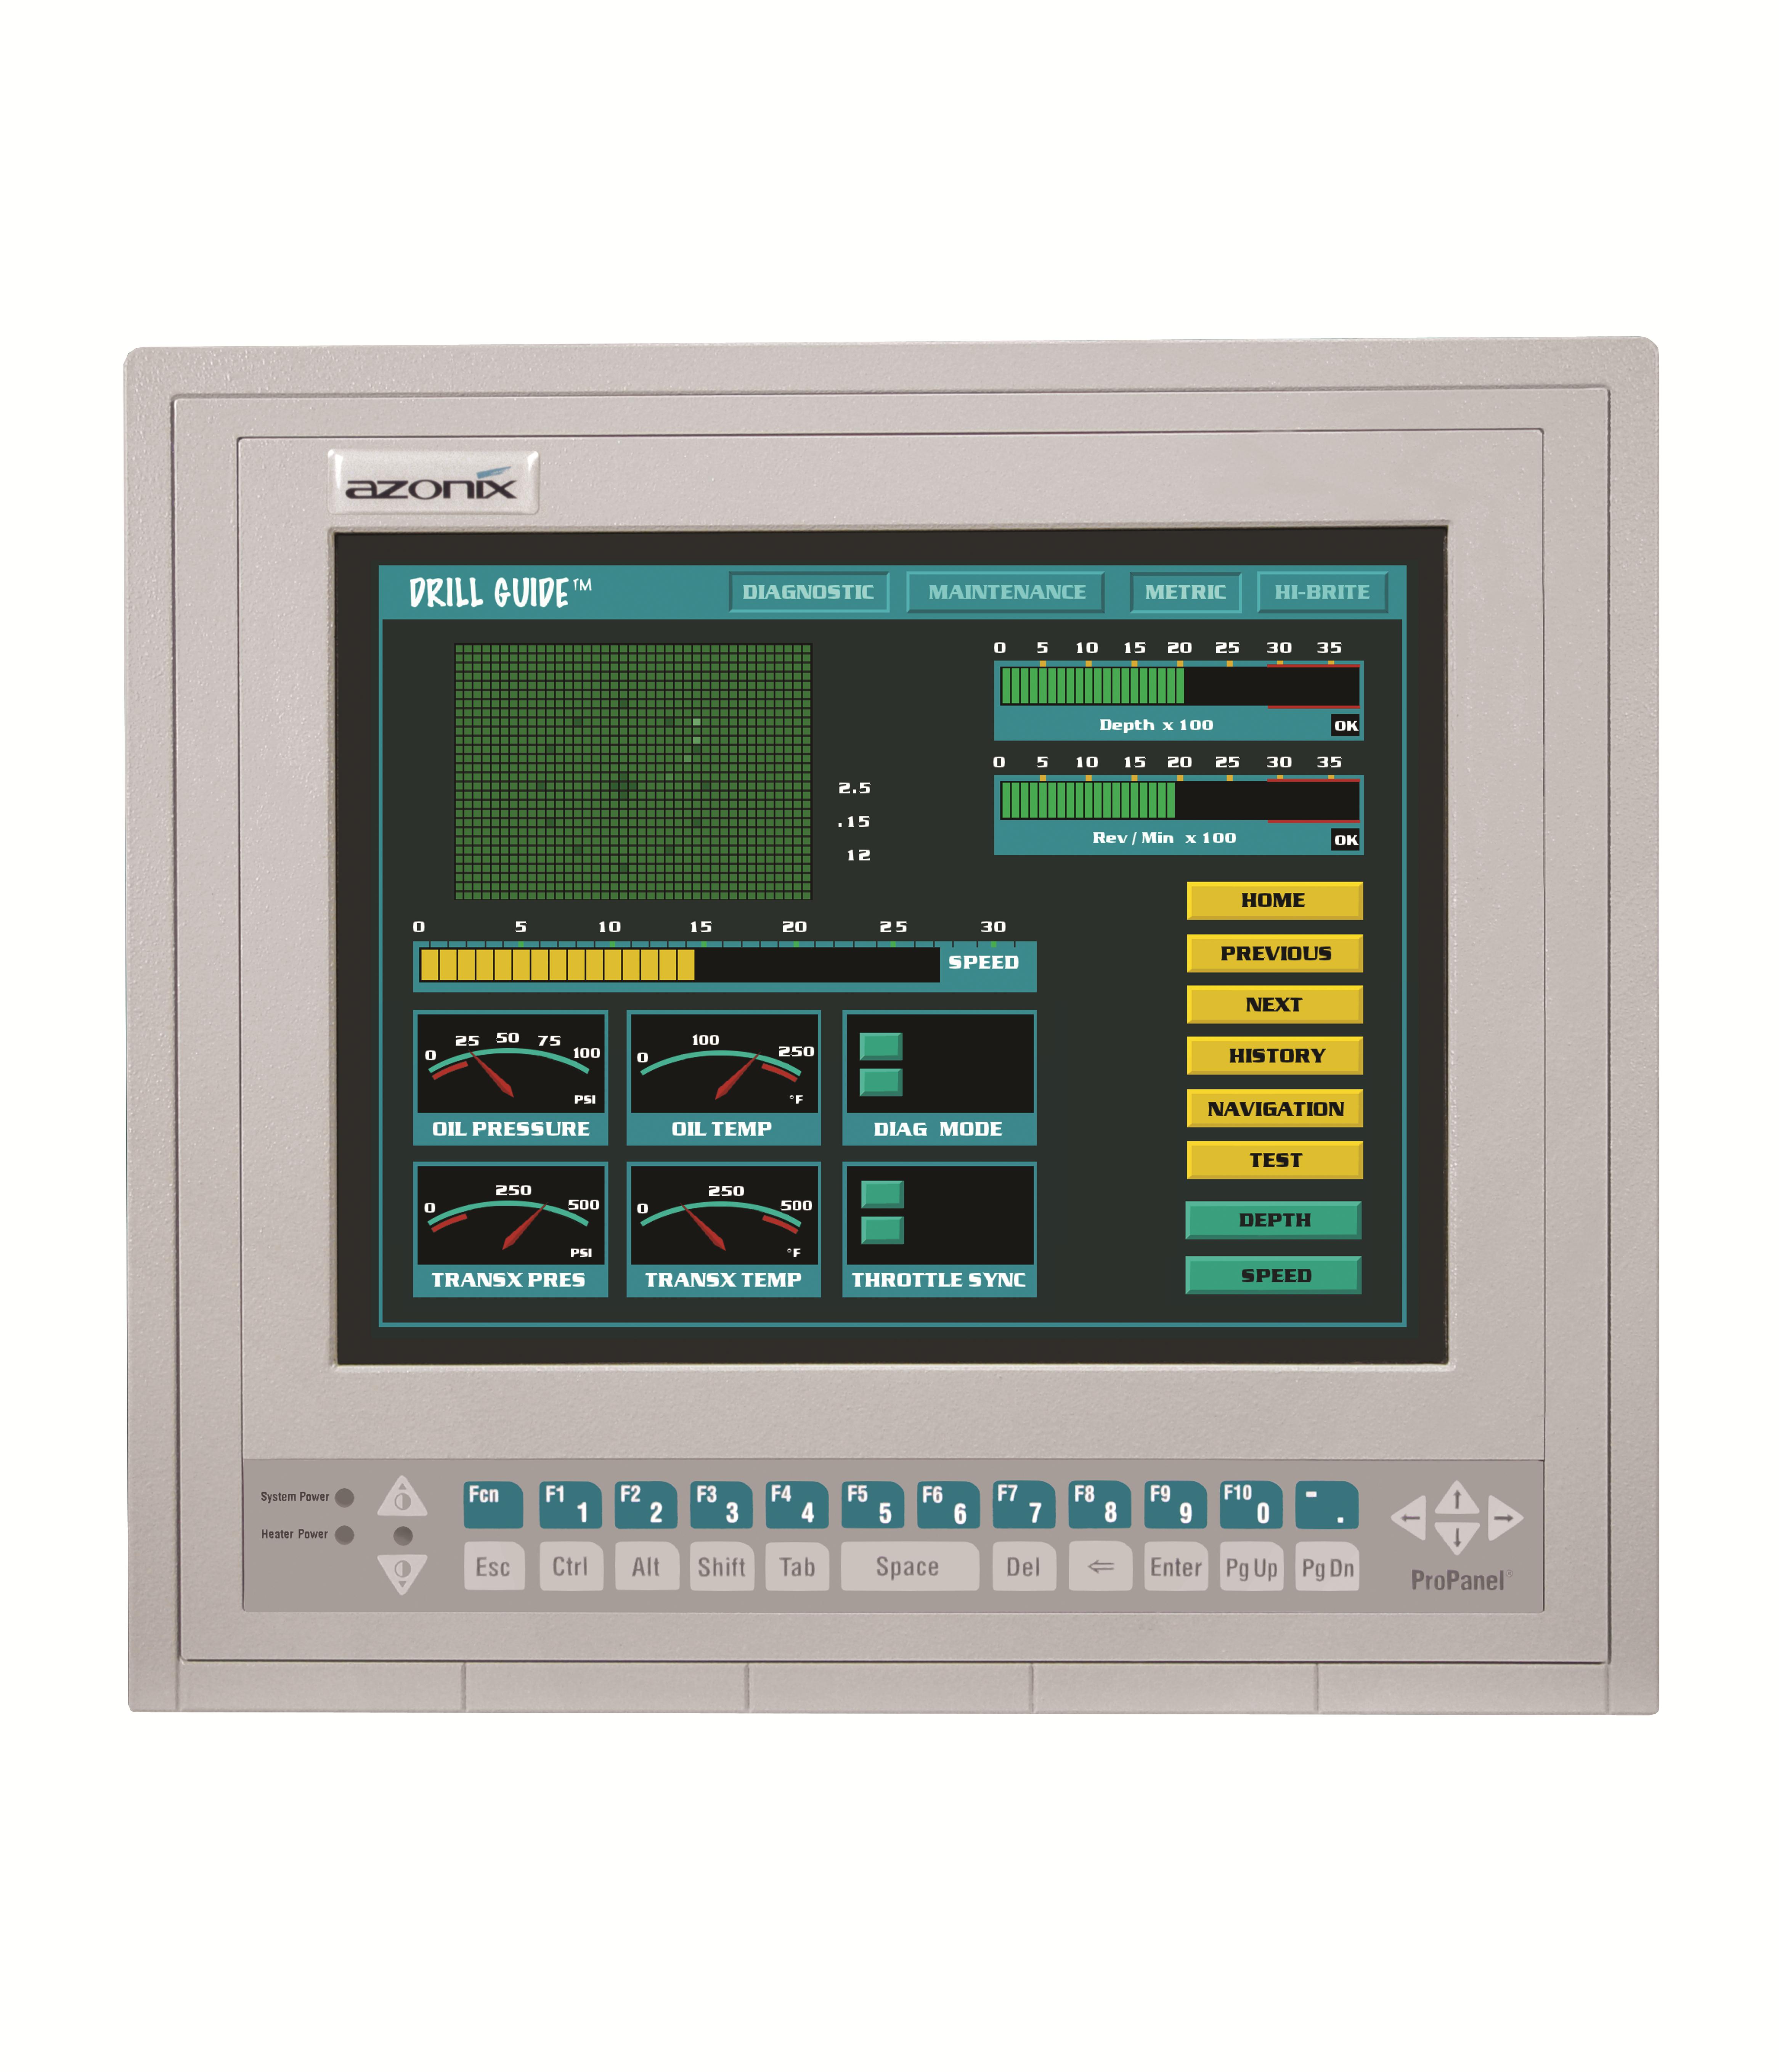Image resolution: width=1779 pixels, height=2072 pixels.
Task: Click the .15 value beside the grid
Action: (x=854, y=822)
